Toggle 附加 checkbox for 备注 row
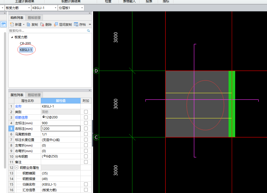 [x=86, y=162]
